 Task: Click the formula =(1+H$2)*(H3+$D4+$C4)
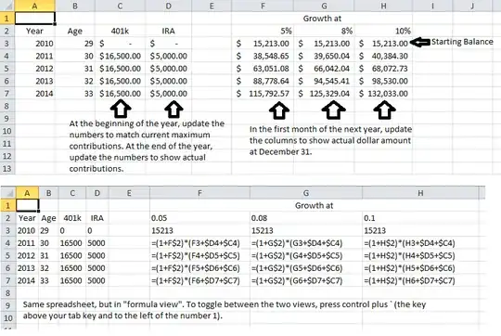(420, 243)
